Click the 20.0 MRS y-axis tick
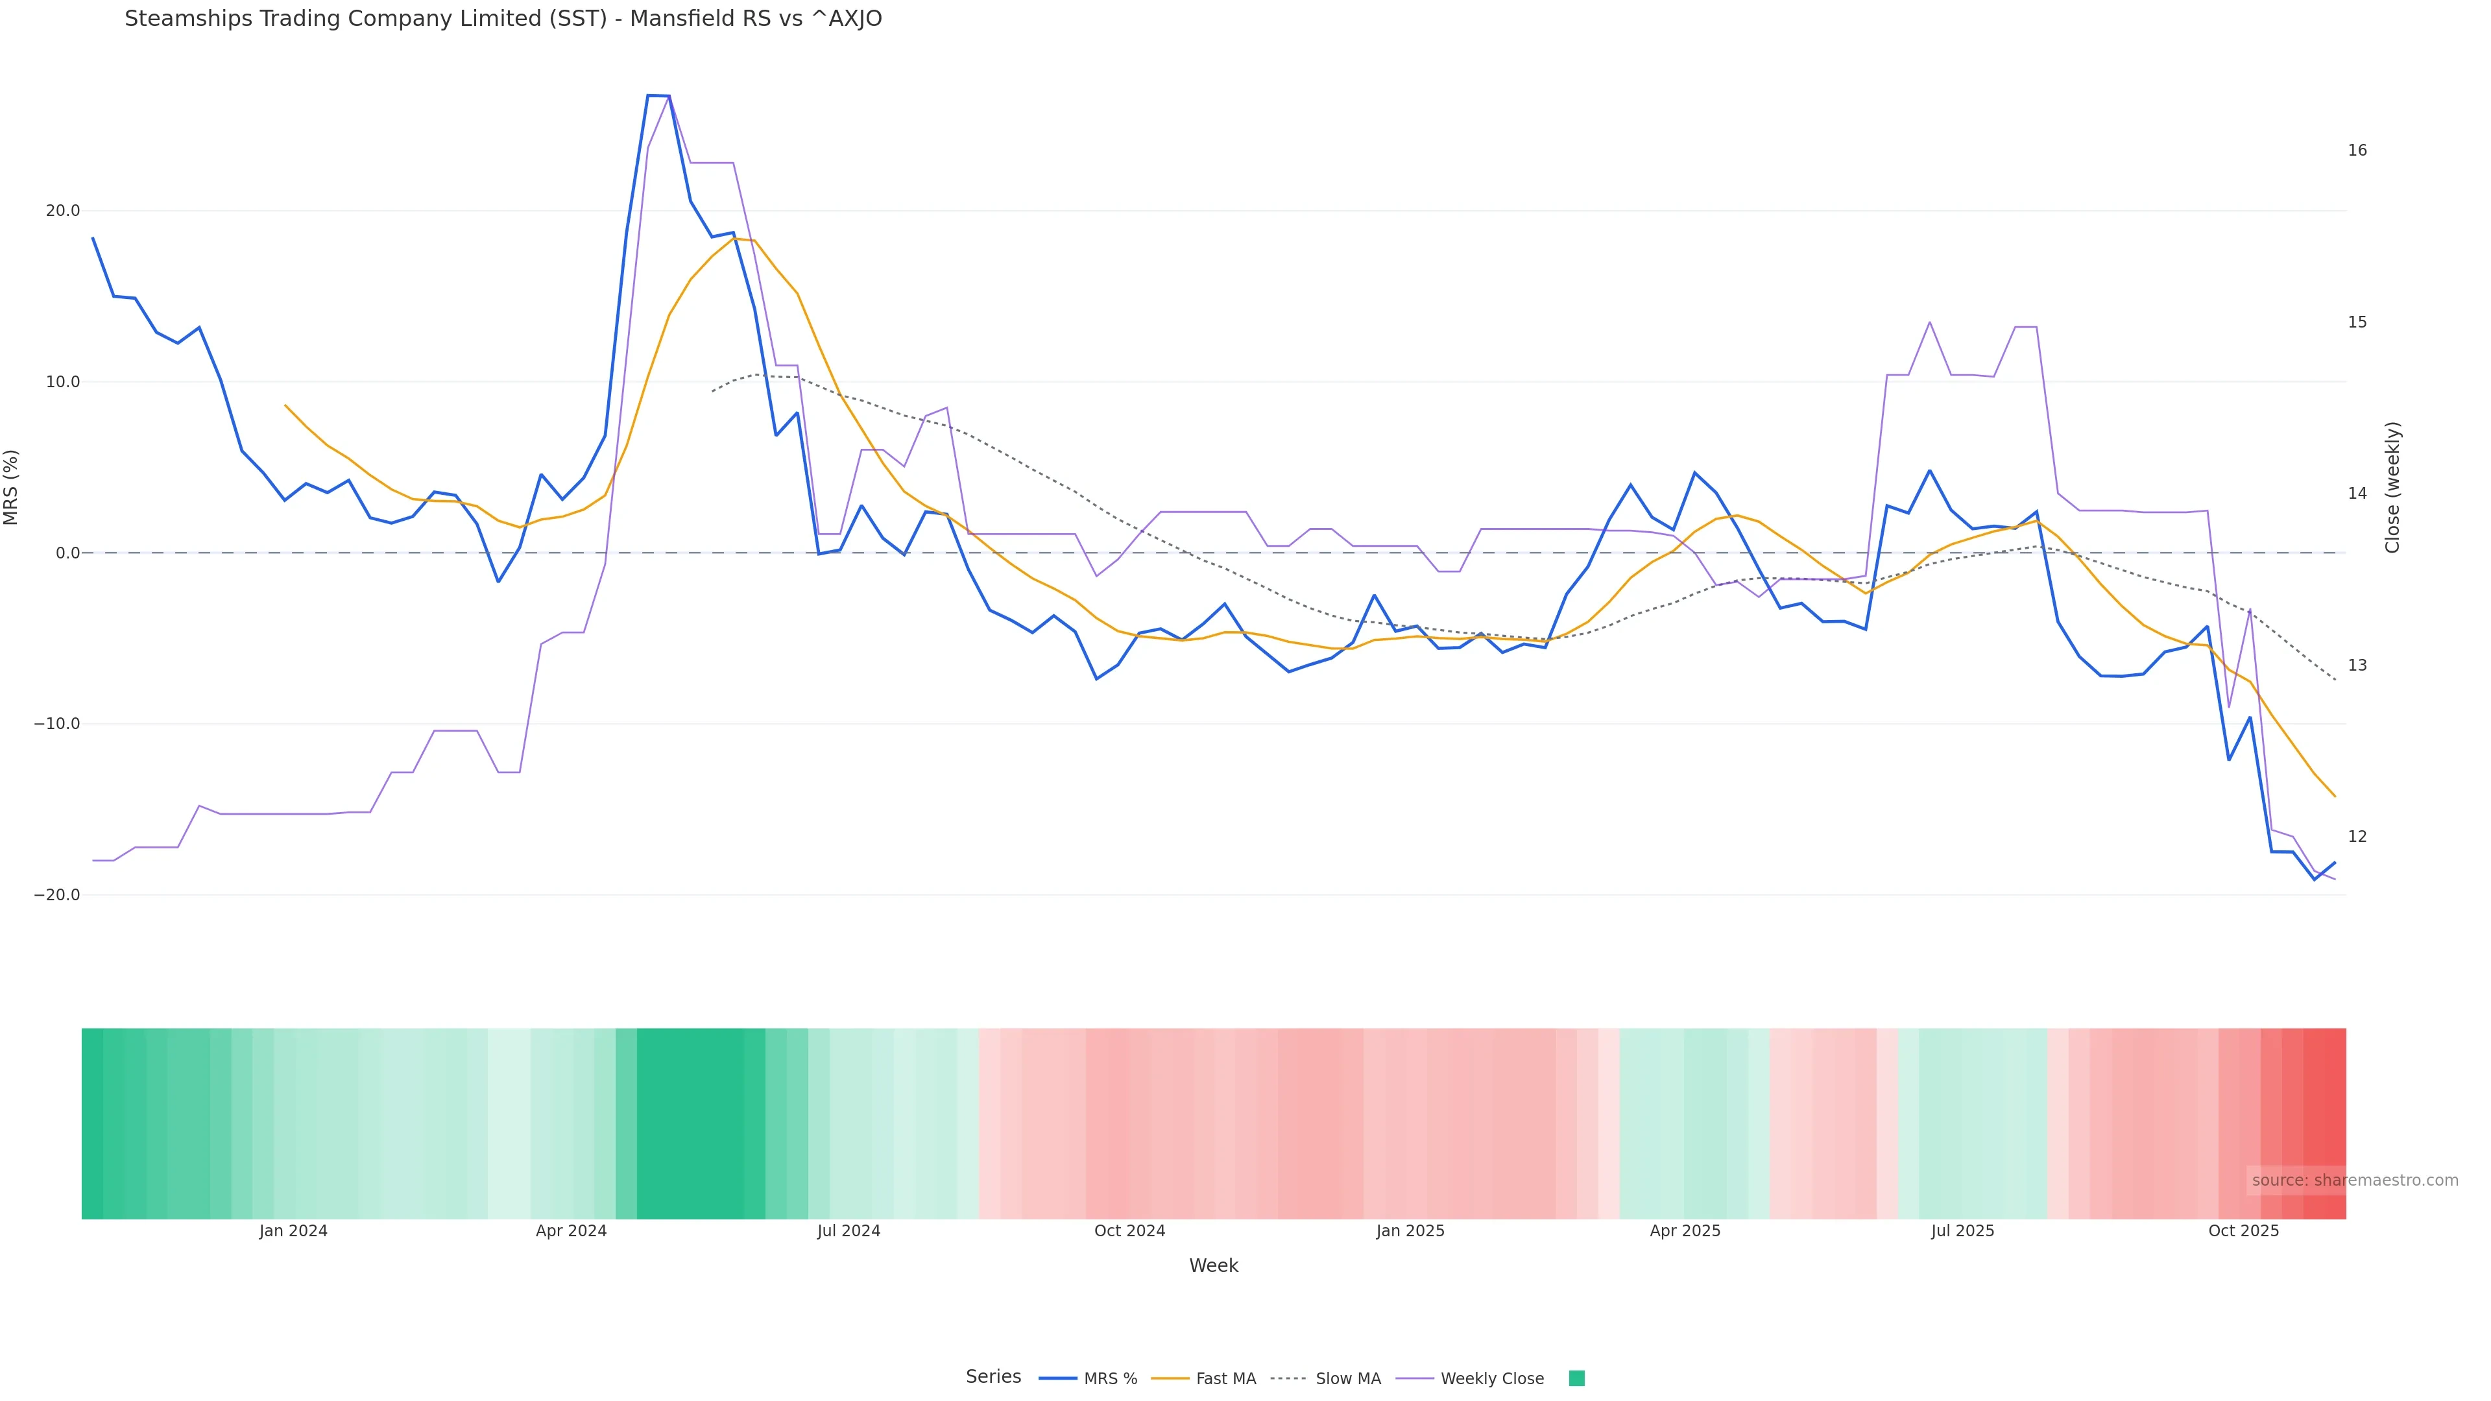This screenshot has height=1401, width=2491. (x=63, y=211)
